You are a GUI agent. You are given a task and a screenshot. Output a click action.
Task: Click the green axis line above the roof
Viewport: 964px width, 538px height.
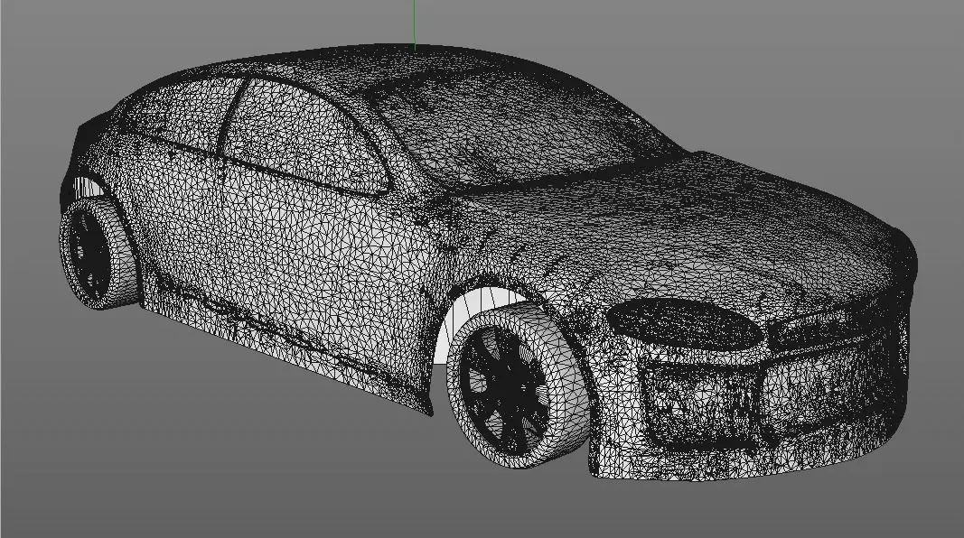coord(415,24)
